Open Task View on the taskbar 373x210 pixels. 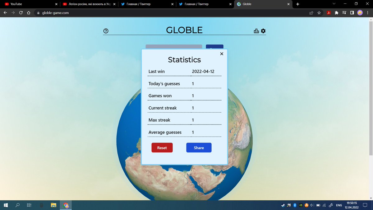coord(29,205)
